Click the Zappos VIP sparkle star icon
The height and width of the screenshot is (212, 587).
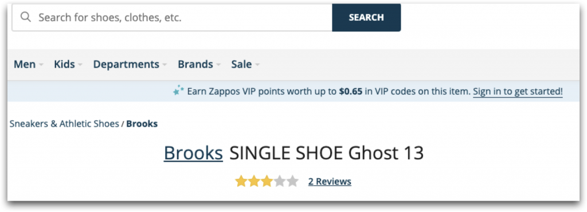pos(178,91)
